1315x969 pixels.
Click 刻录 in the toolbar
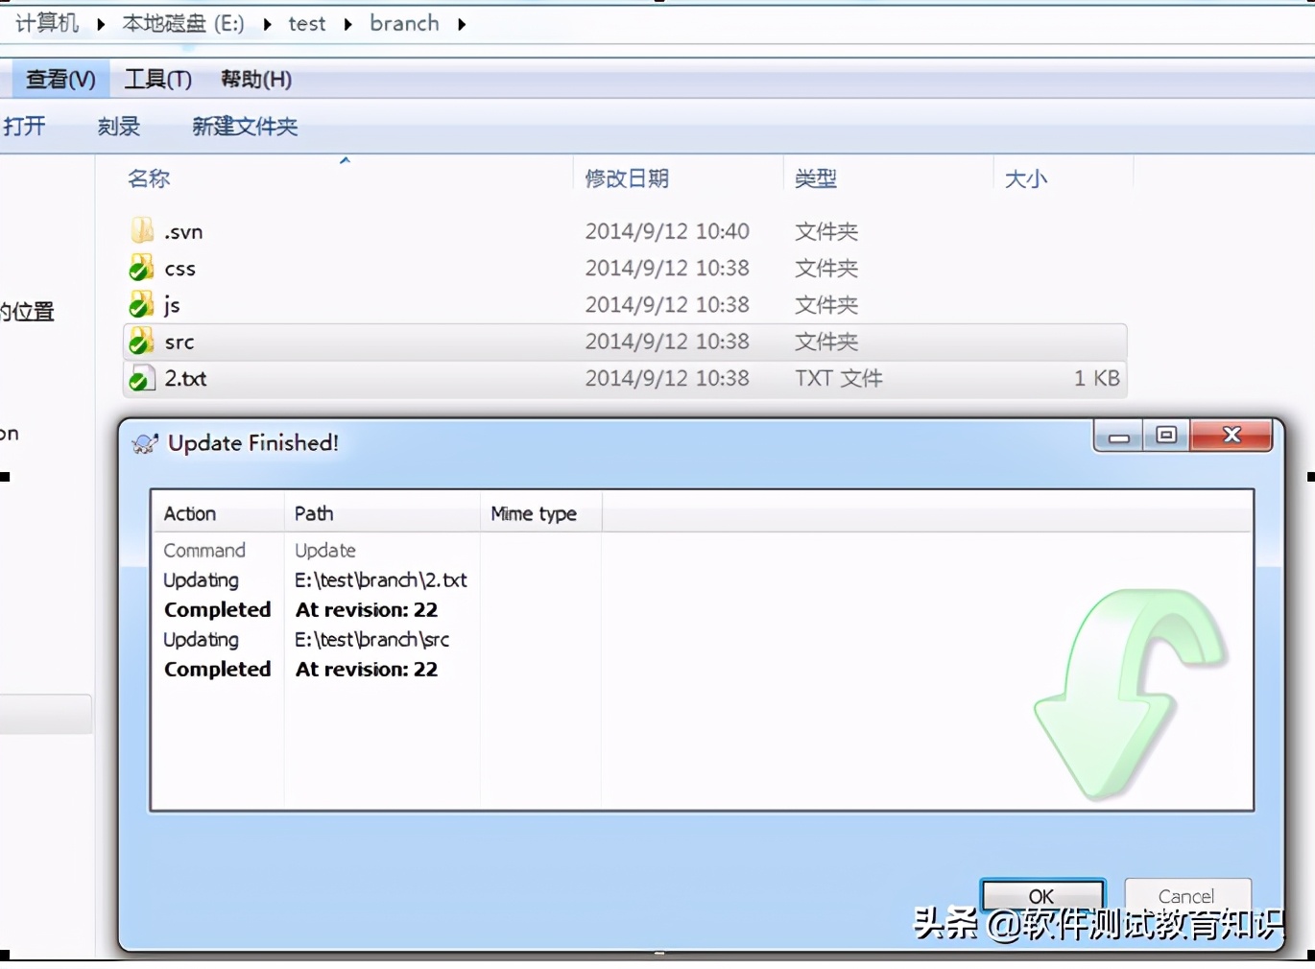click(118, 126)
